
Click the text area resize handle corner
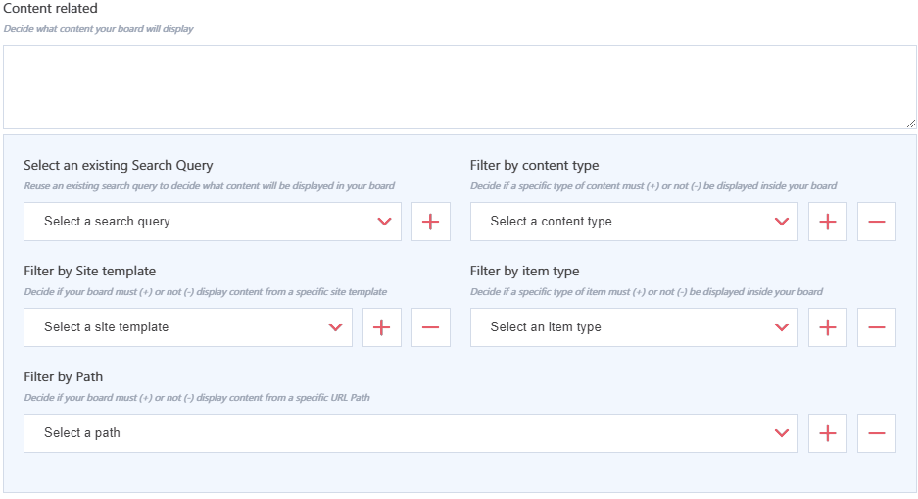point(911,124)
